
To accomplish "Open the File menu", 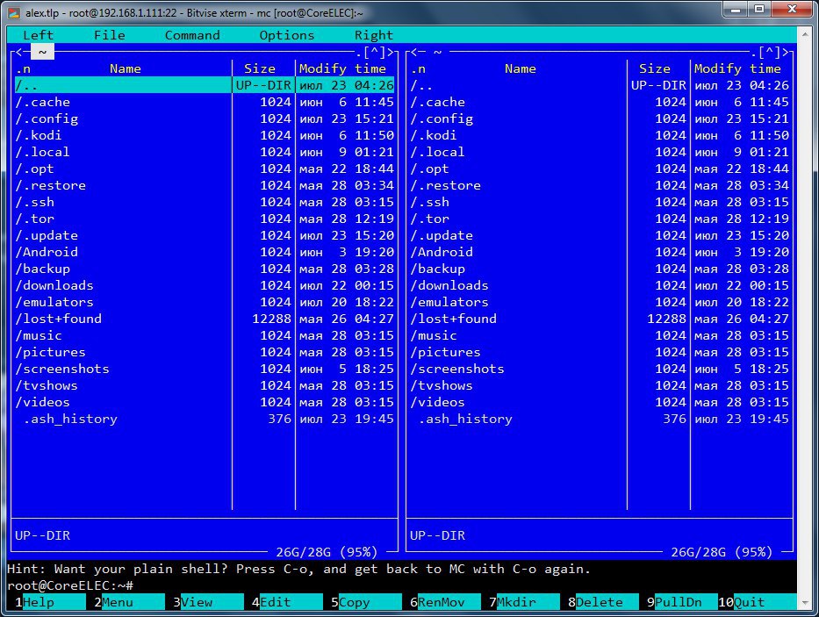I will 109,35.
